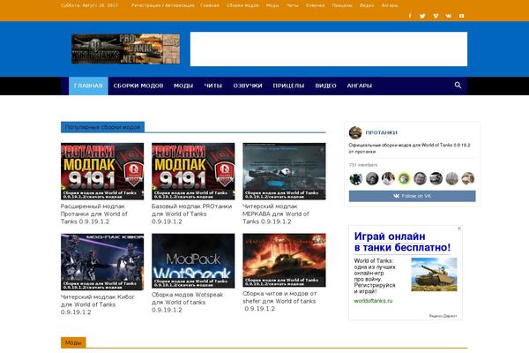Viewport: 529px width, 353px height.
Task: Open the Расширенный модпак Протанки thumbnail
Action: 102,171
